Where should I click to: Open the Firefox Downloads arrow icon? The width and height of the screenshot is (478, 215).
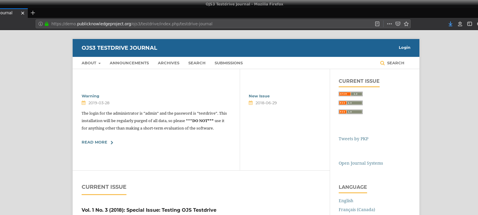pos(450,24)
